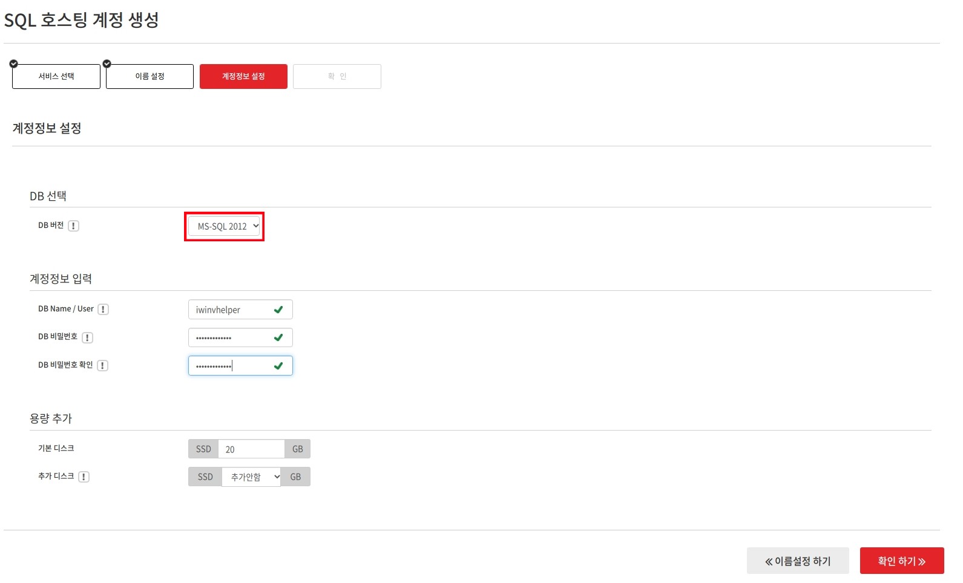Click the green checkmark in DB Name field
Image resolution: width=963 pixels, height=583 pixels.
(278, 310)
